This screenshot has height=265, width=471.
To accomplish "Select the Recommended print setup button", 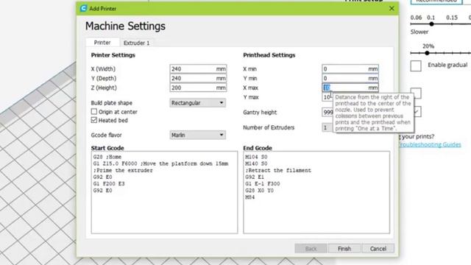I will [436, 1].
